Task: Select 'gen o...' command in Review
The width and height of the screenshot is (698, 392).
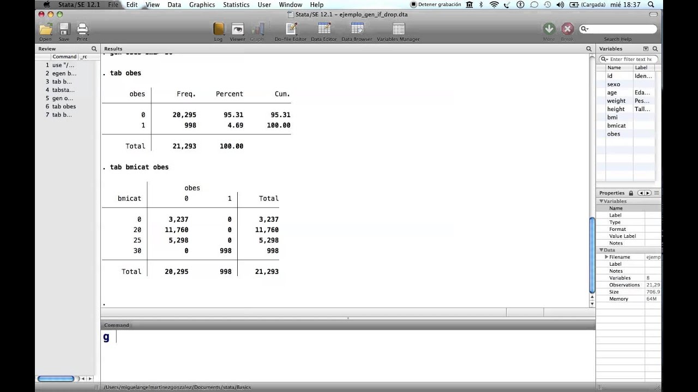Action: coord(63,99)
